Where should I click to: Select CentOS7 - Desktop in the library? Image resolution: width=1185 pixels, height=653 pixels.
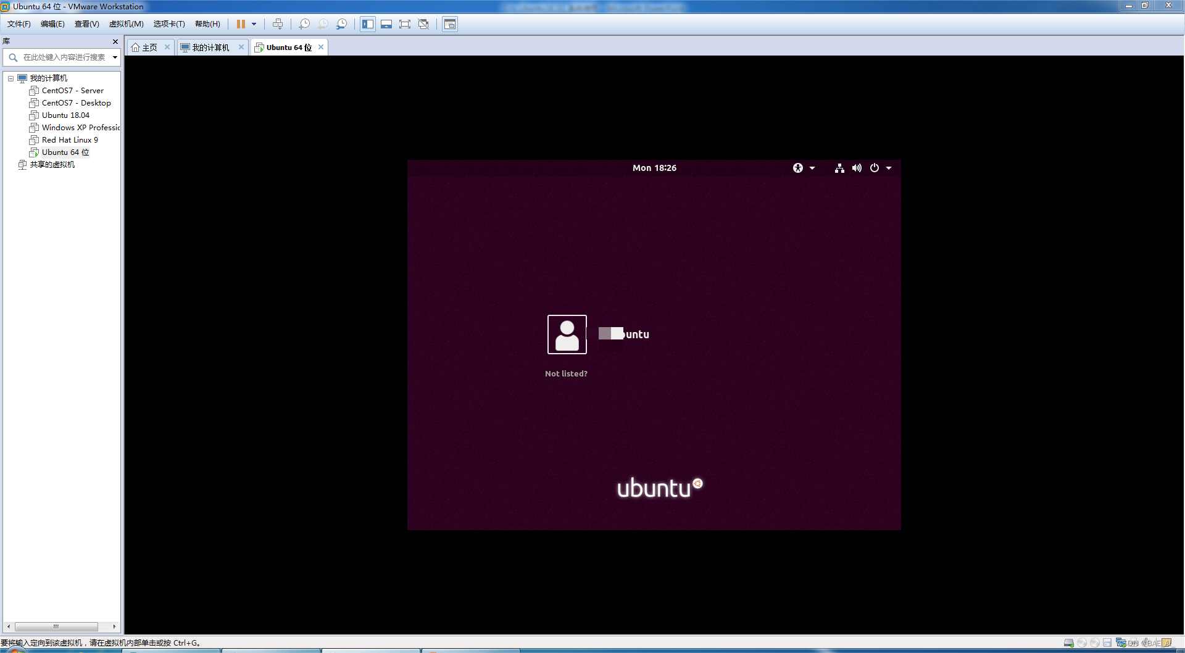[x=77, y=103]
